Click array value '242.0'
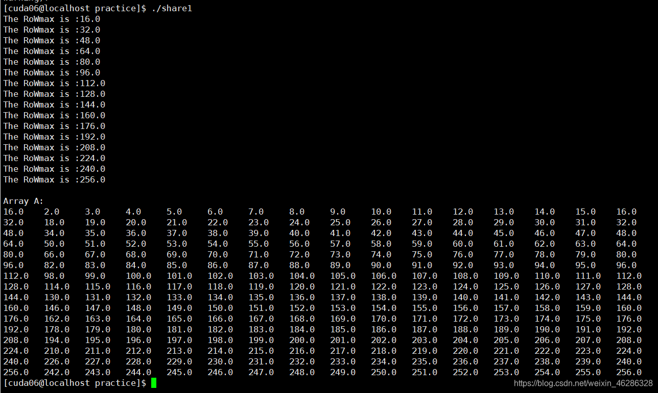Image resolution: width=658 pixels, height=393 pixels. point(57,373)
